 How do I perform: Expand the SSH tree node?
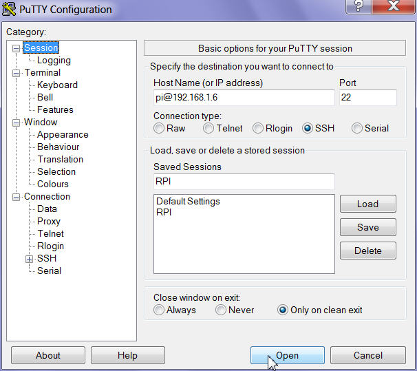(x=30, y=259)
